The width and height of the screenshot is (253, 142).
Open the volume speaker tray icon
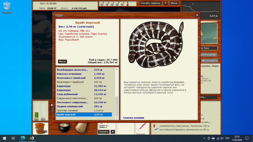[222, 138]
